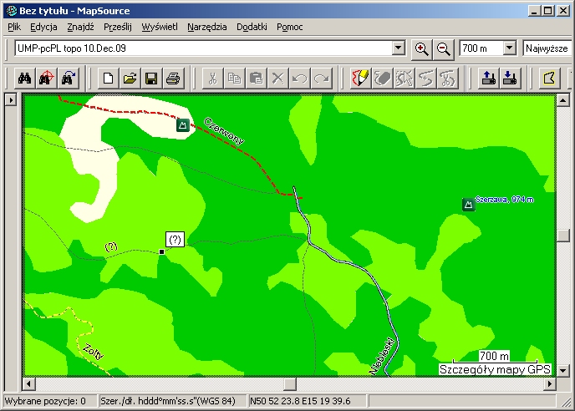Expand the UMP-pcPL topo map product dropdown
575x411 pixels.
[398, 48]
